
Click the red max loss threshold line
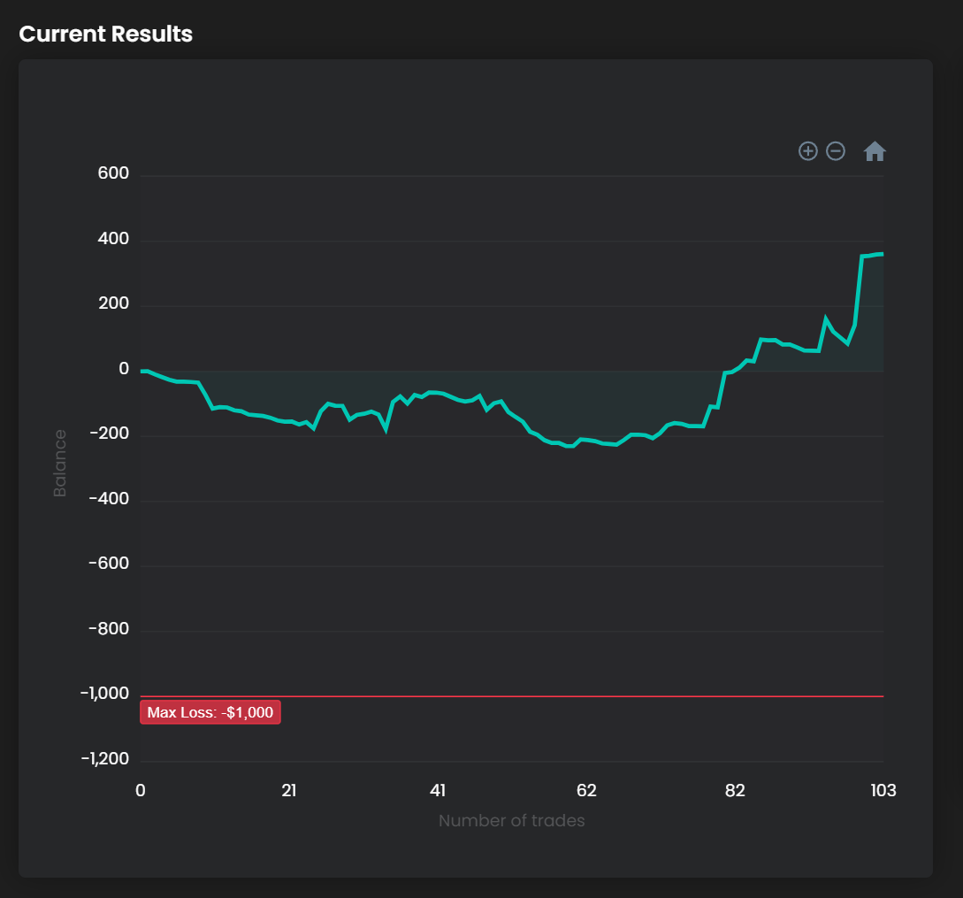[x=512, y=696]
